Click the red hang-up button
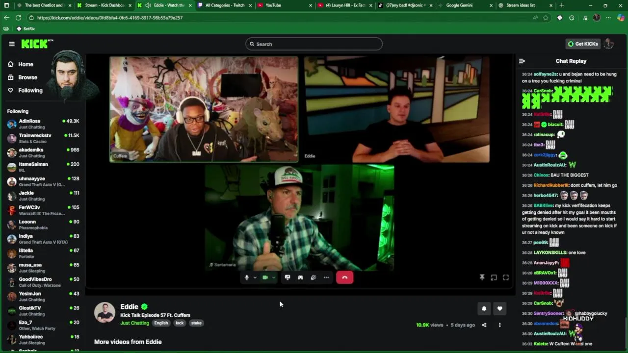 pos(344,277)
